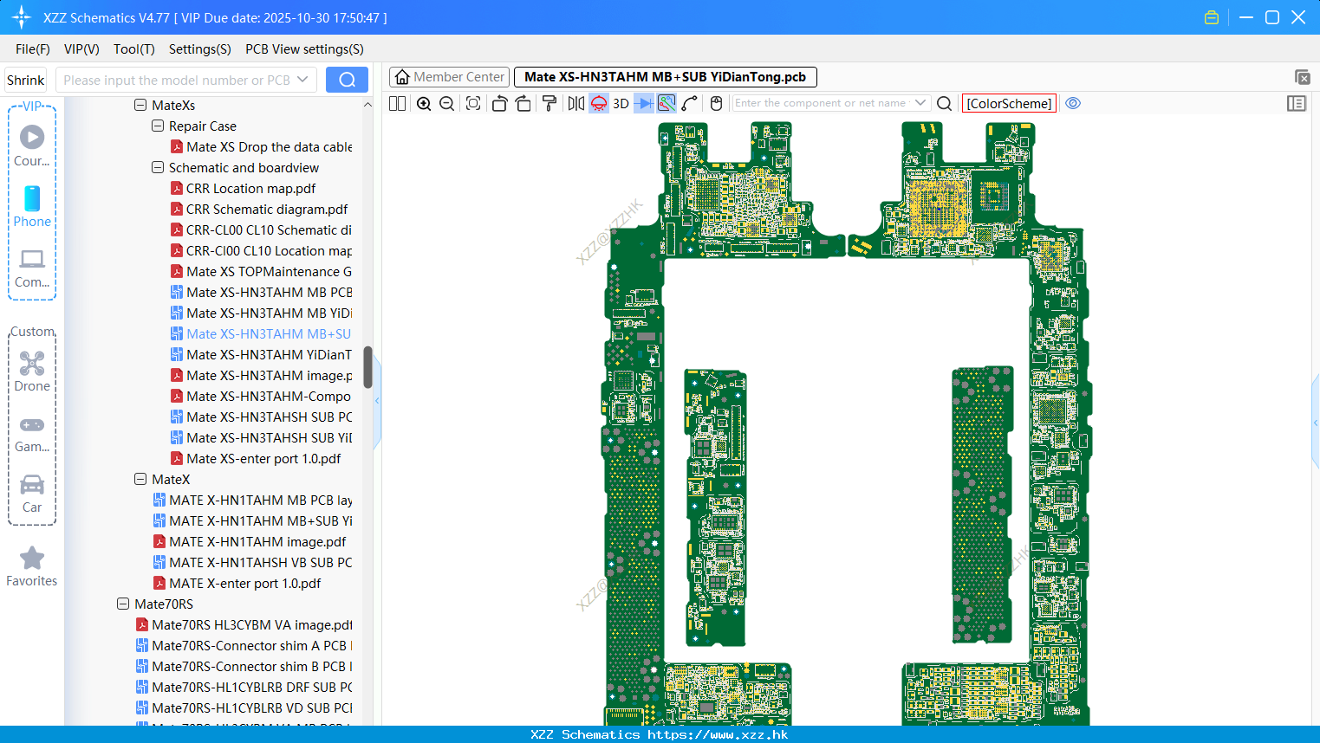The width and height of the screenshot is (1320, 743).
Task: Click the tree scroll up arrow
Action: (x=367, y=105)
